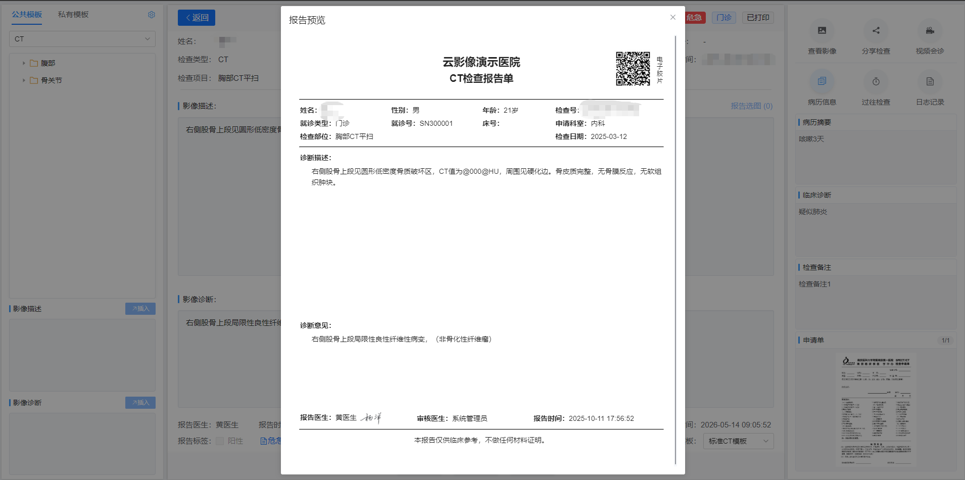Image resolution: width=965 pixels, height=480 pixels.
Task: Click the 骨关节 folder icon
Action: [x=34, y=80]
